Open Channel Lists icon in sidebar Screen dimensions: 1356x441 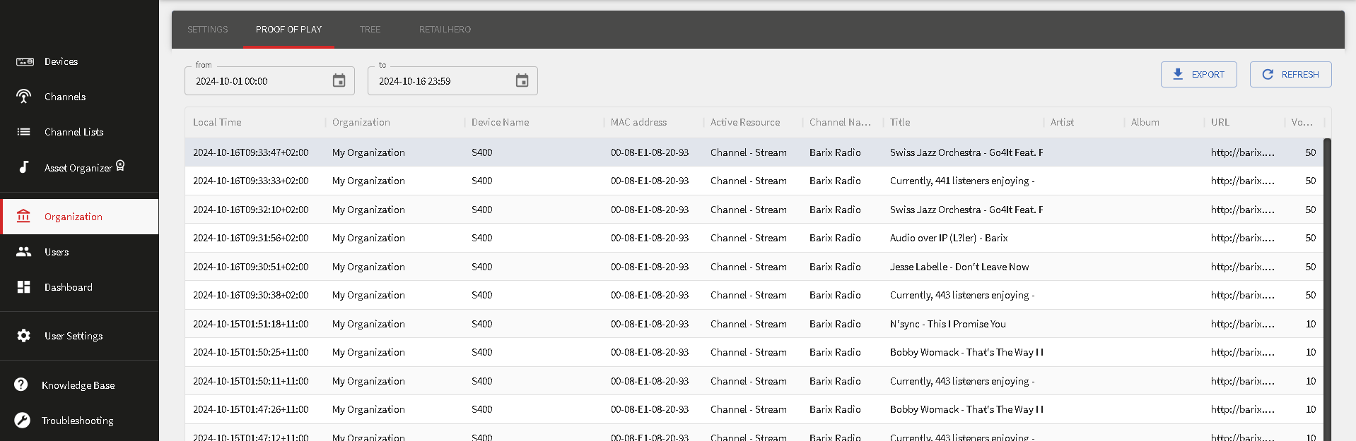tap(24, 132)
